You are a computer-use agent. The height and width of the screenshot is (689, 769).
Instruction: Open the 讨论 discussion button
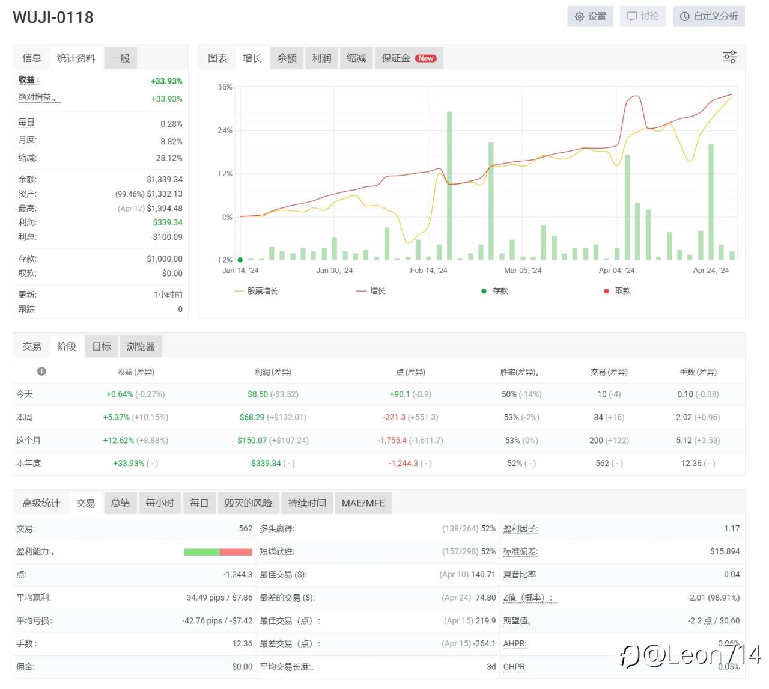(643, 16)
